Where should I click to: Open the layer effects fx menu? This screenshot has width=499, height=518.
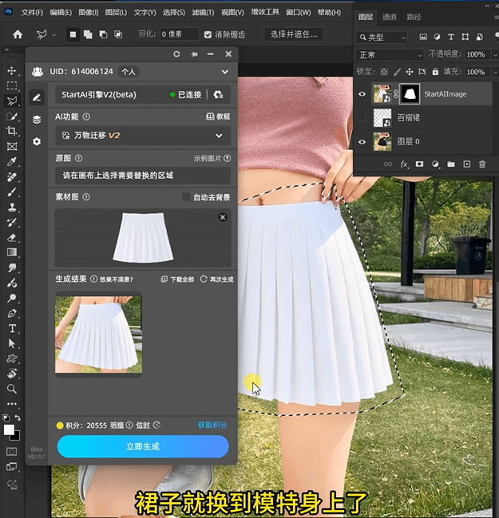coord(404,164)
